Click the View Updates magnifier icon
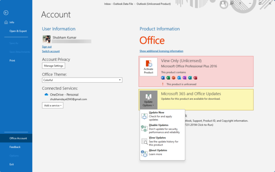Image resolution: width=275 pixels, height=172 pixels. point(144,141)
